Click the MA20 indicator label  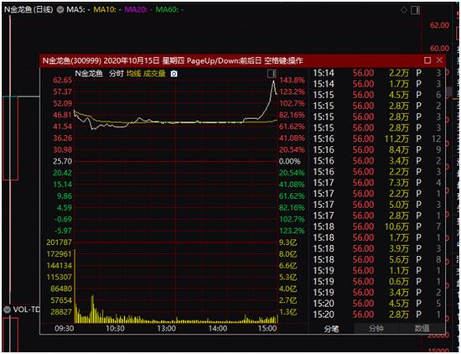(x=138, y=10)
